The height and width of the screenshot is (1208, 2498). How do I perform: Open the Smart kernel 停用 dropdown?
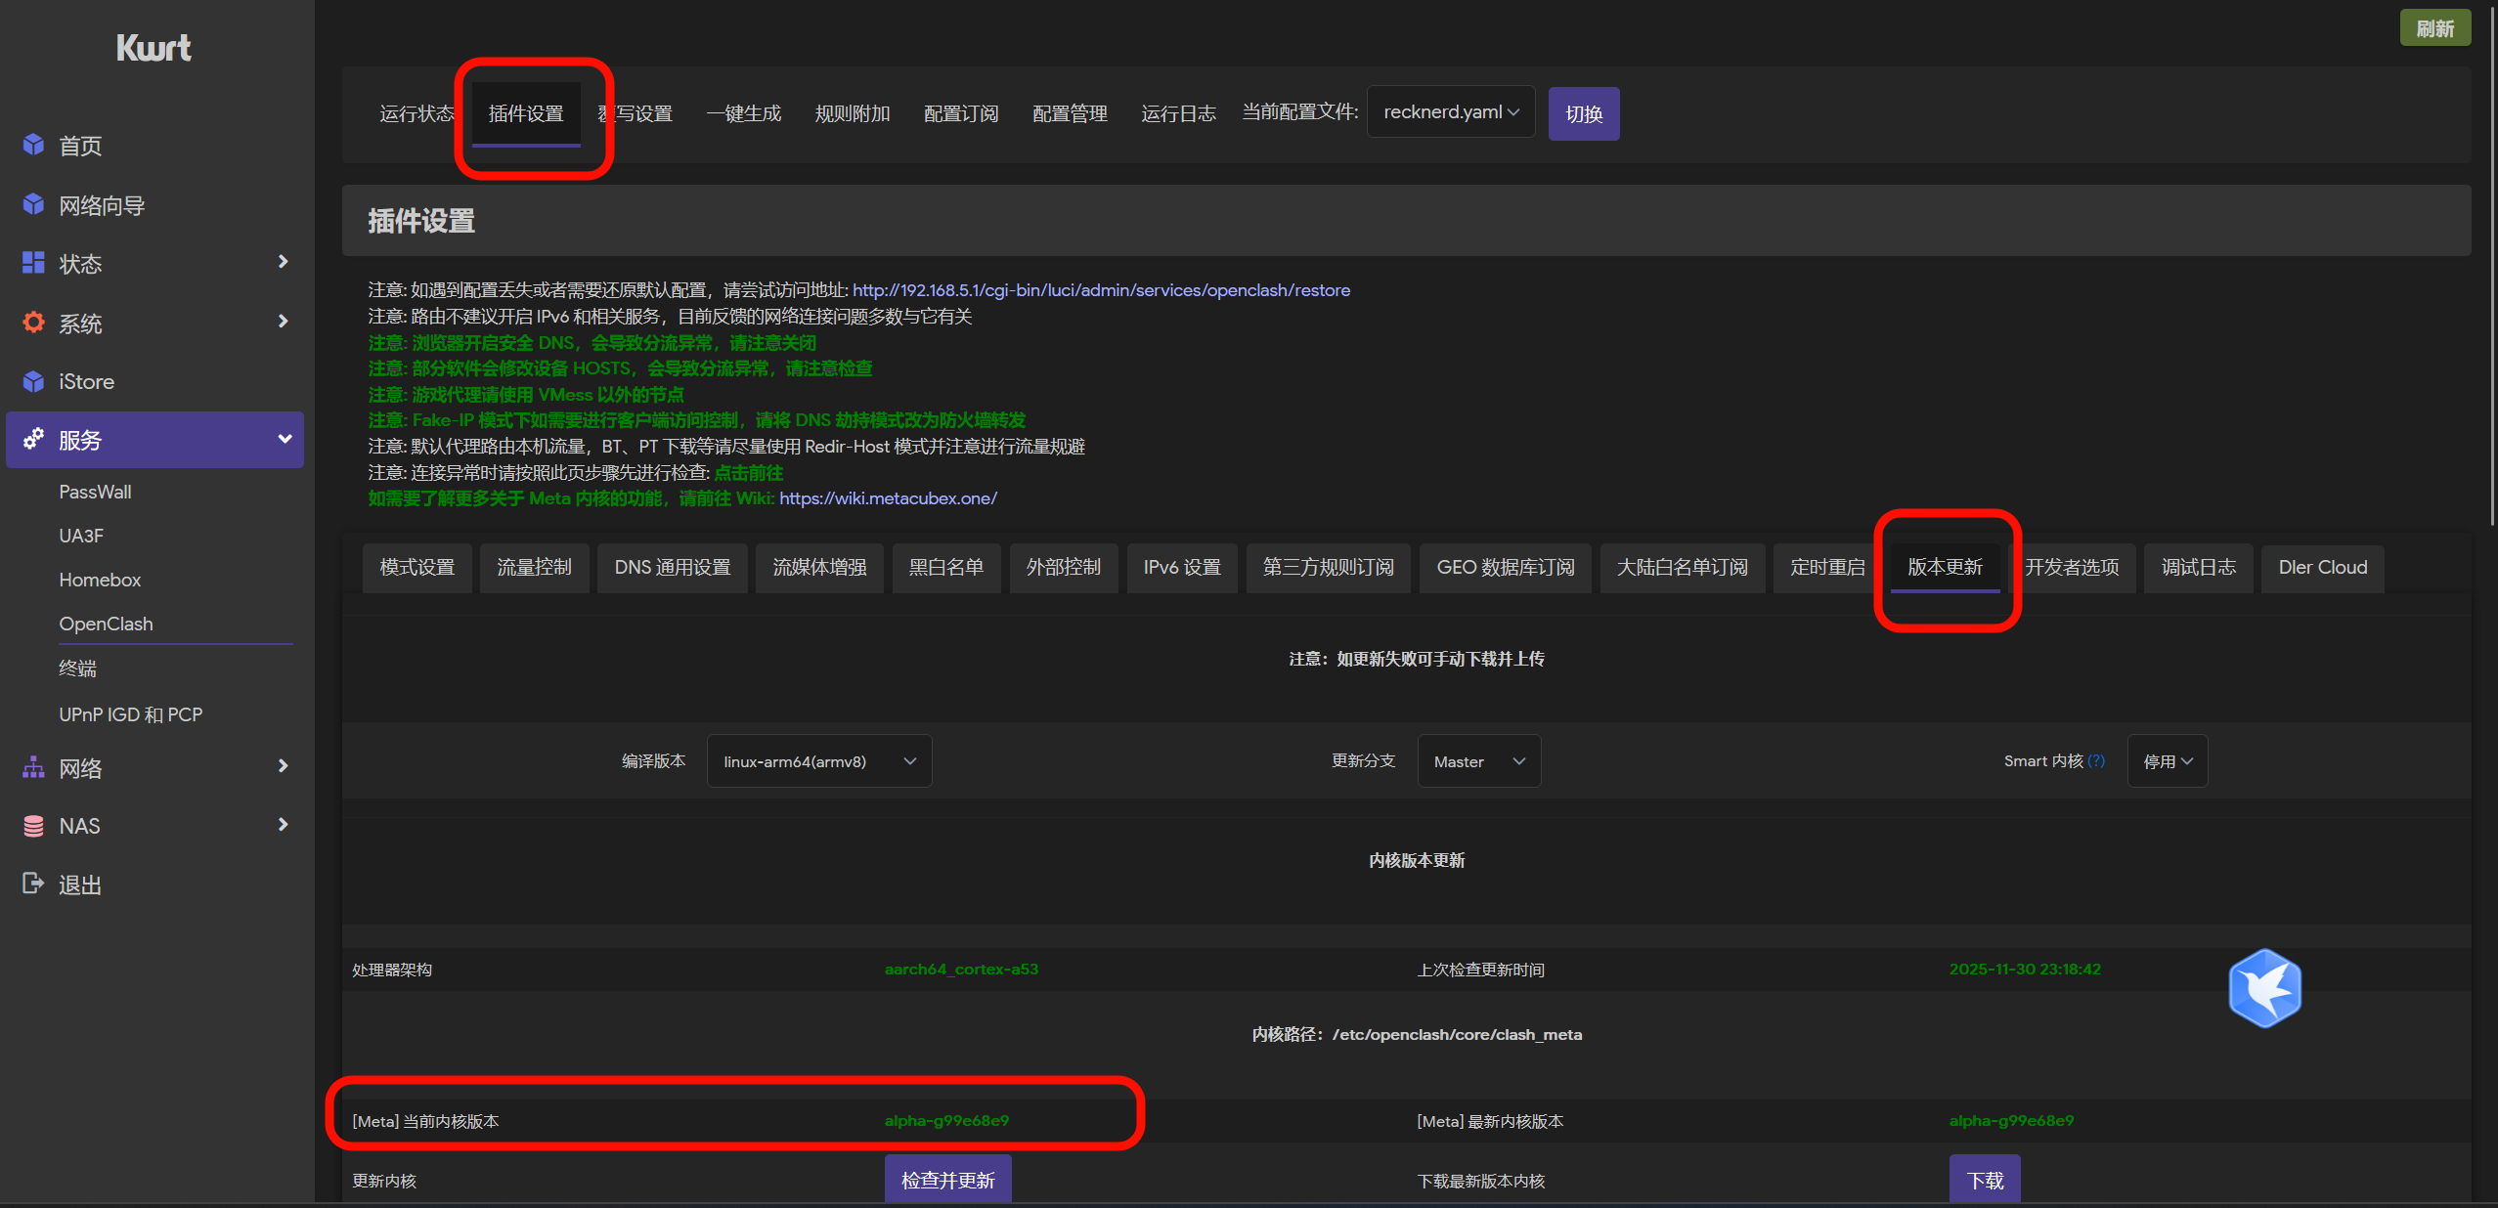pos(2167,761)
